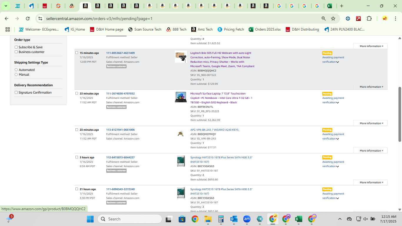Reload the Seller Central page
Screen dimensions: 402x226
coord(28,19)
